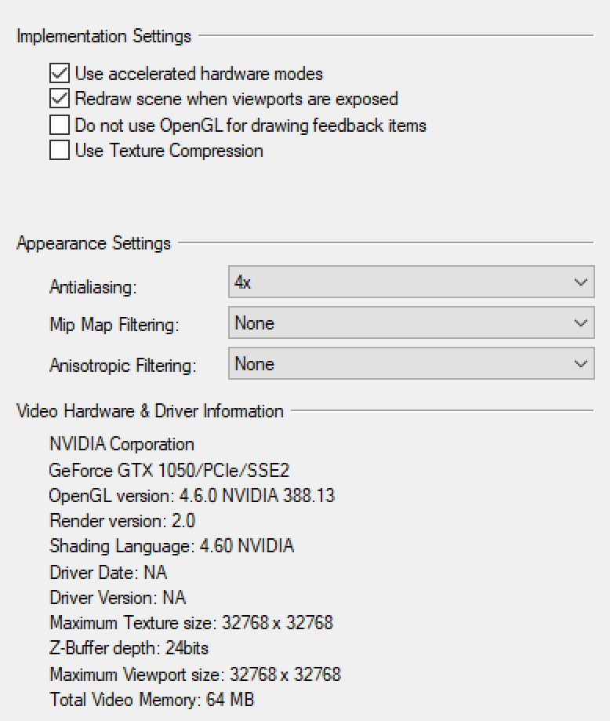Open the Anisotropic Filtering combo box
The width and height of the screenshot is (610, 721).
coord(412,363)
